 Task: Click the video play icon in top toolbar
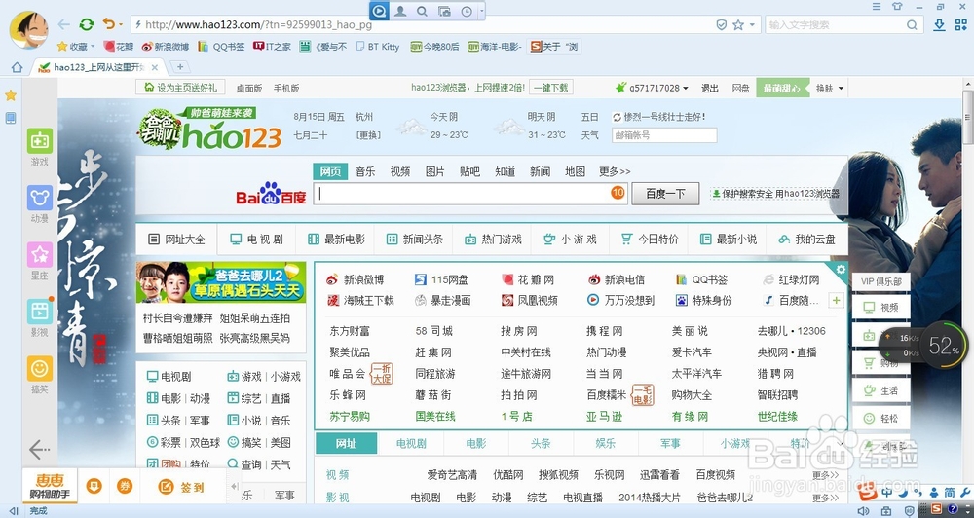(380, 11)
